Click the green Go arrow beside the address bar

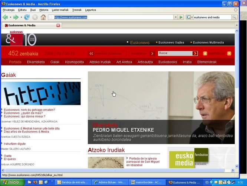click(x=181, y=17)
